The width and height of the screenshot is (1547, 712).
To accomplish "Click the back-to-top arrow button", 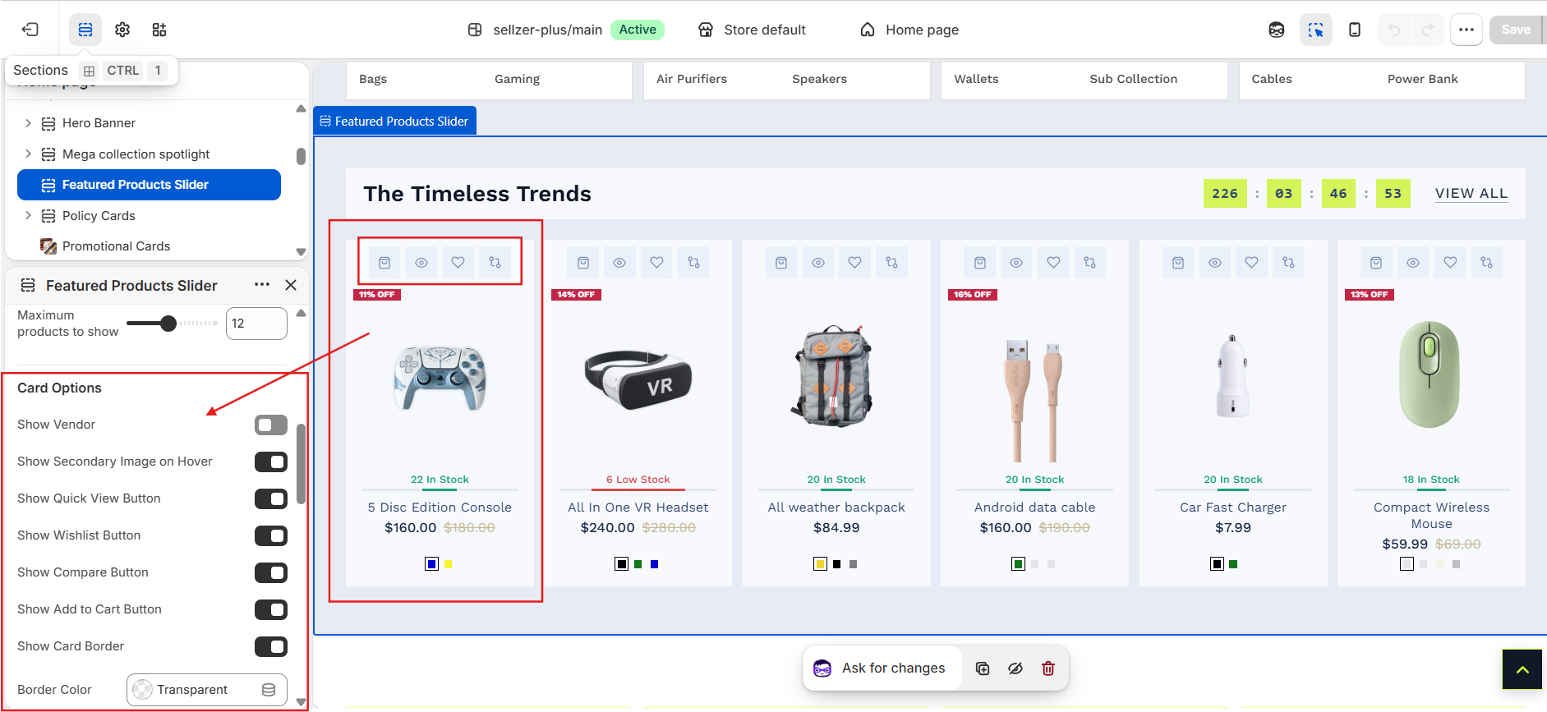I will 1522,669.
